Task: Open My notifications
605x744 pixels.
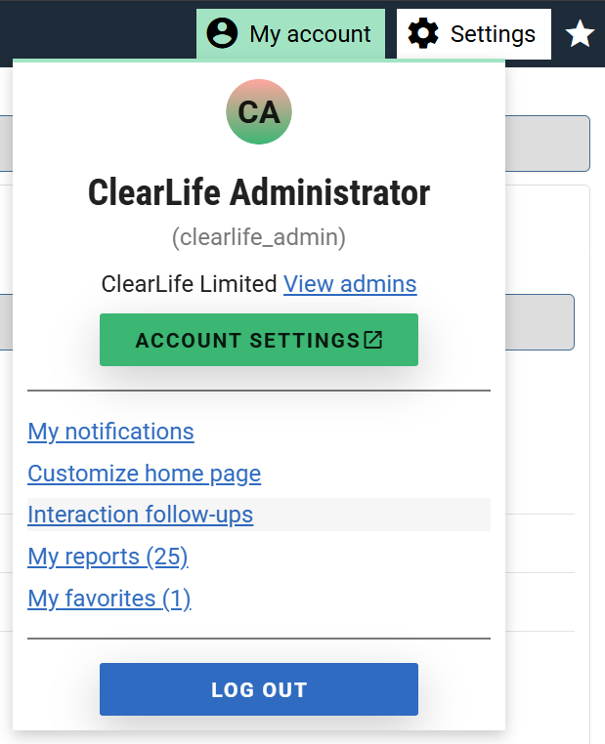Action: click(110, 432)
